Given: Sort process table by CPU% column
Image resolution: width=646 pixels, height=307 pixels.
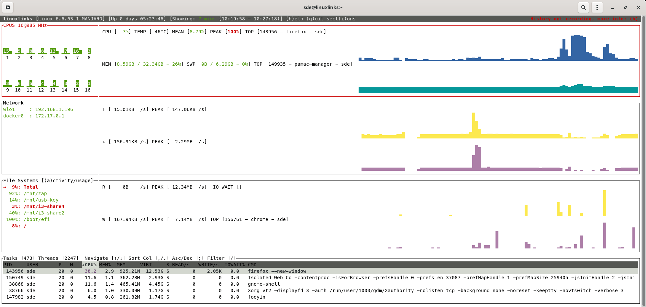Looking at the screenshot, I should (89, 265).
